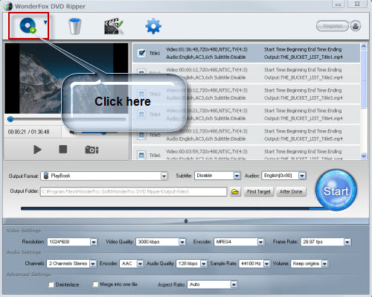Select row with output THE_BUCKET_LIST_Title4.mp4
The height and width of the screenshot is (297, 372).
pos(246,115)
